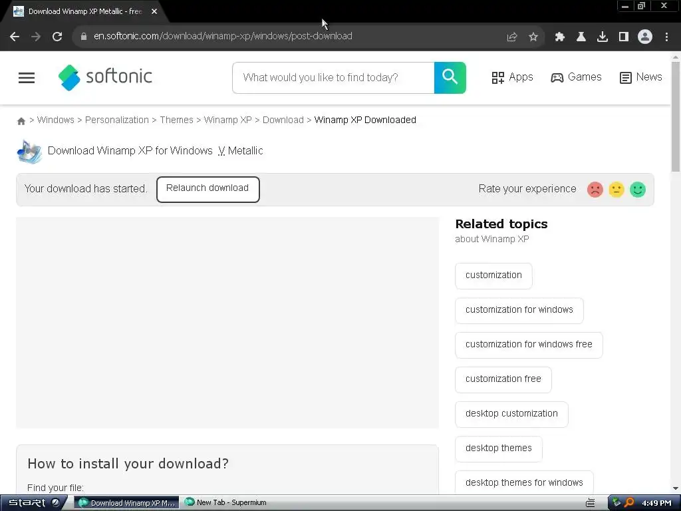Open the browser three-dot menu

click(x=666, y=37)
